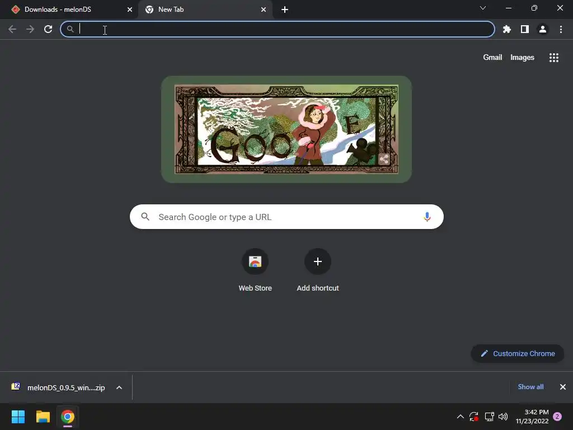Viewport: 573px width, 430px height.
Task: Open File Explorer from the taskbar
Action: [x=43, y=417]
